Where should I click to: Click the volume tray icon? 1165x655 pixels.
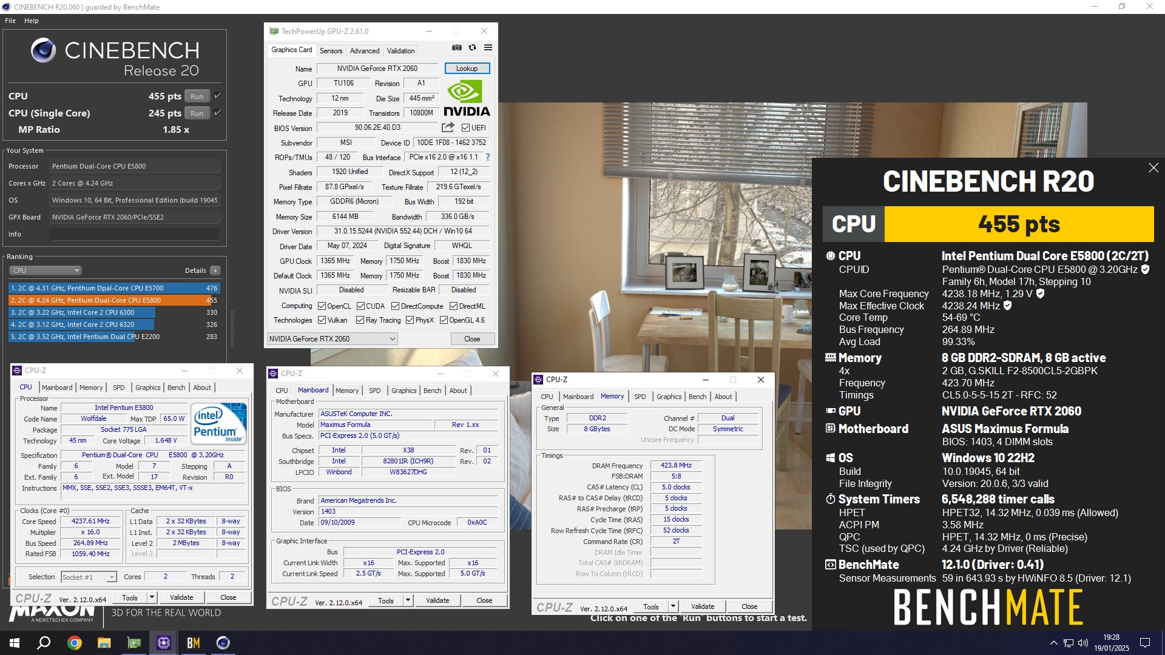pyautogui.click(x=1083, y=643)
